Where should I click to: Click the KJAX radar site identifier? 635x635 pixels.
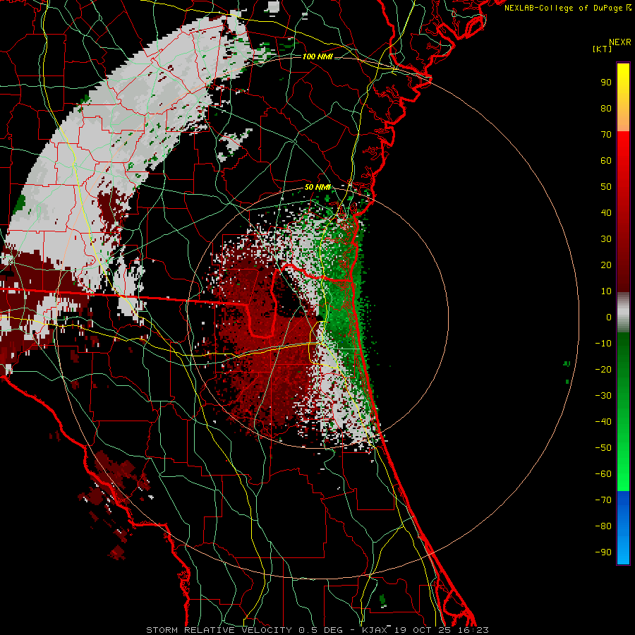[x=375, y=630]
